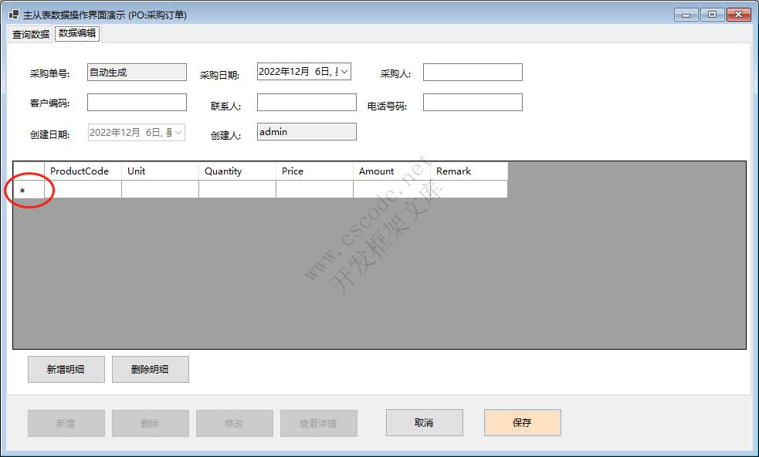Viewport: 759px width, 457px height.
Task: Switch to the 查询数据 tab
Action: click(31, 34)
